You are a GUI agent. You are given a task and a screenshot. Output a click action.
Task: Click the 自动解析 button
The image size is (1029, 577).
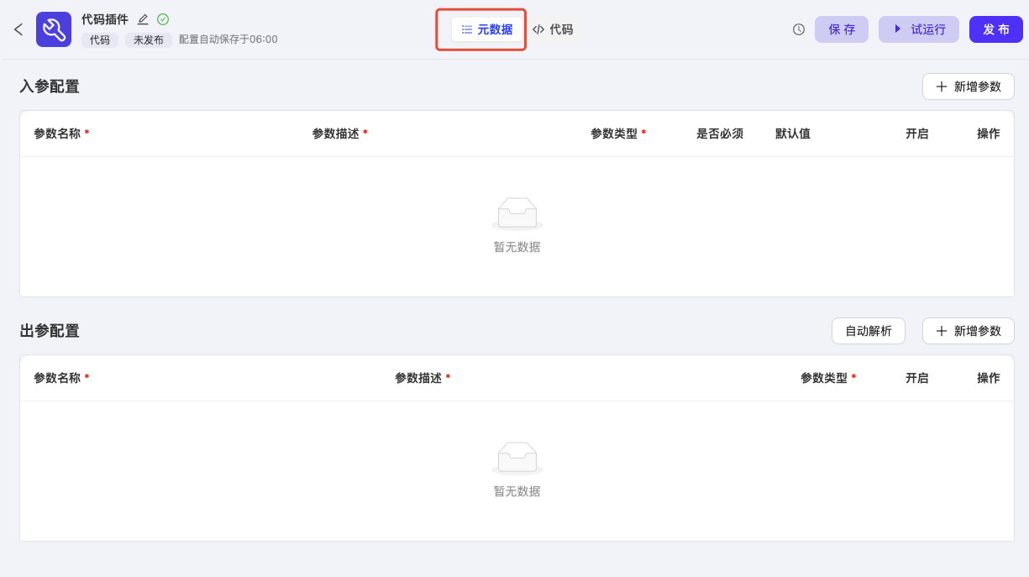point(868,331)
